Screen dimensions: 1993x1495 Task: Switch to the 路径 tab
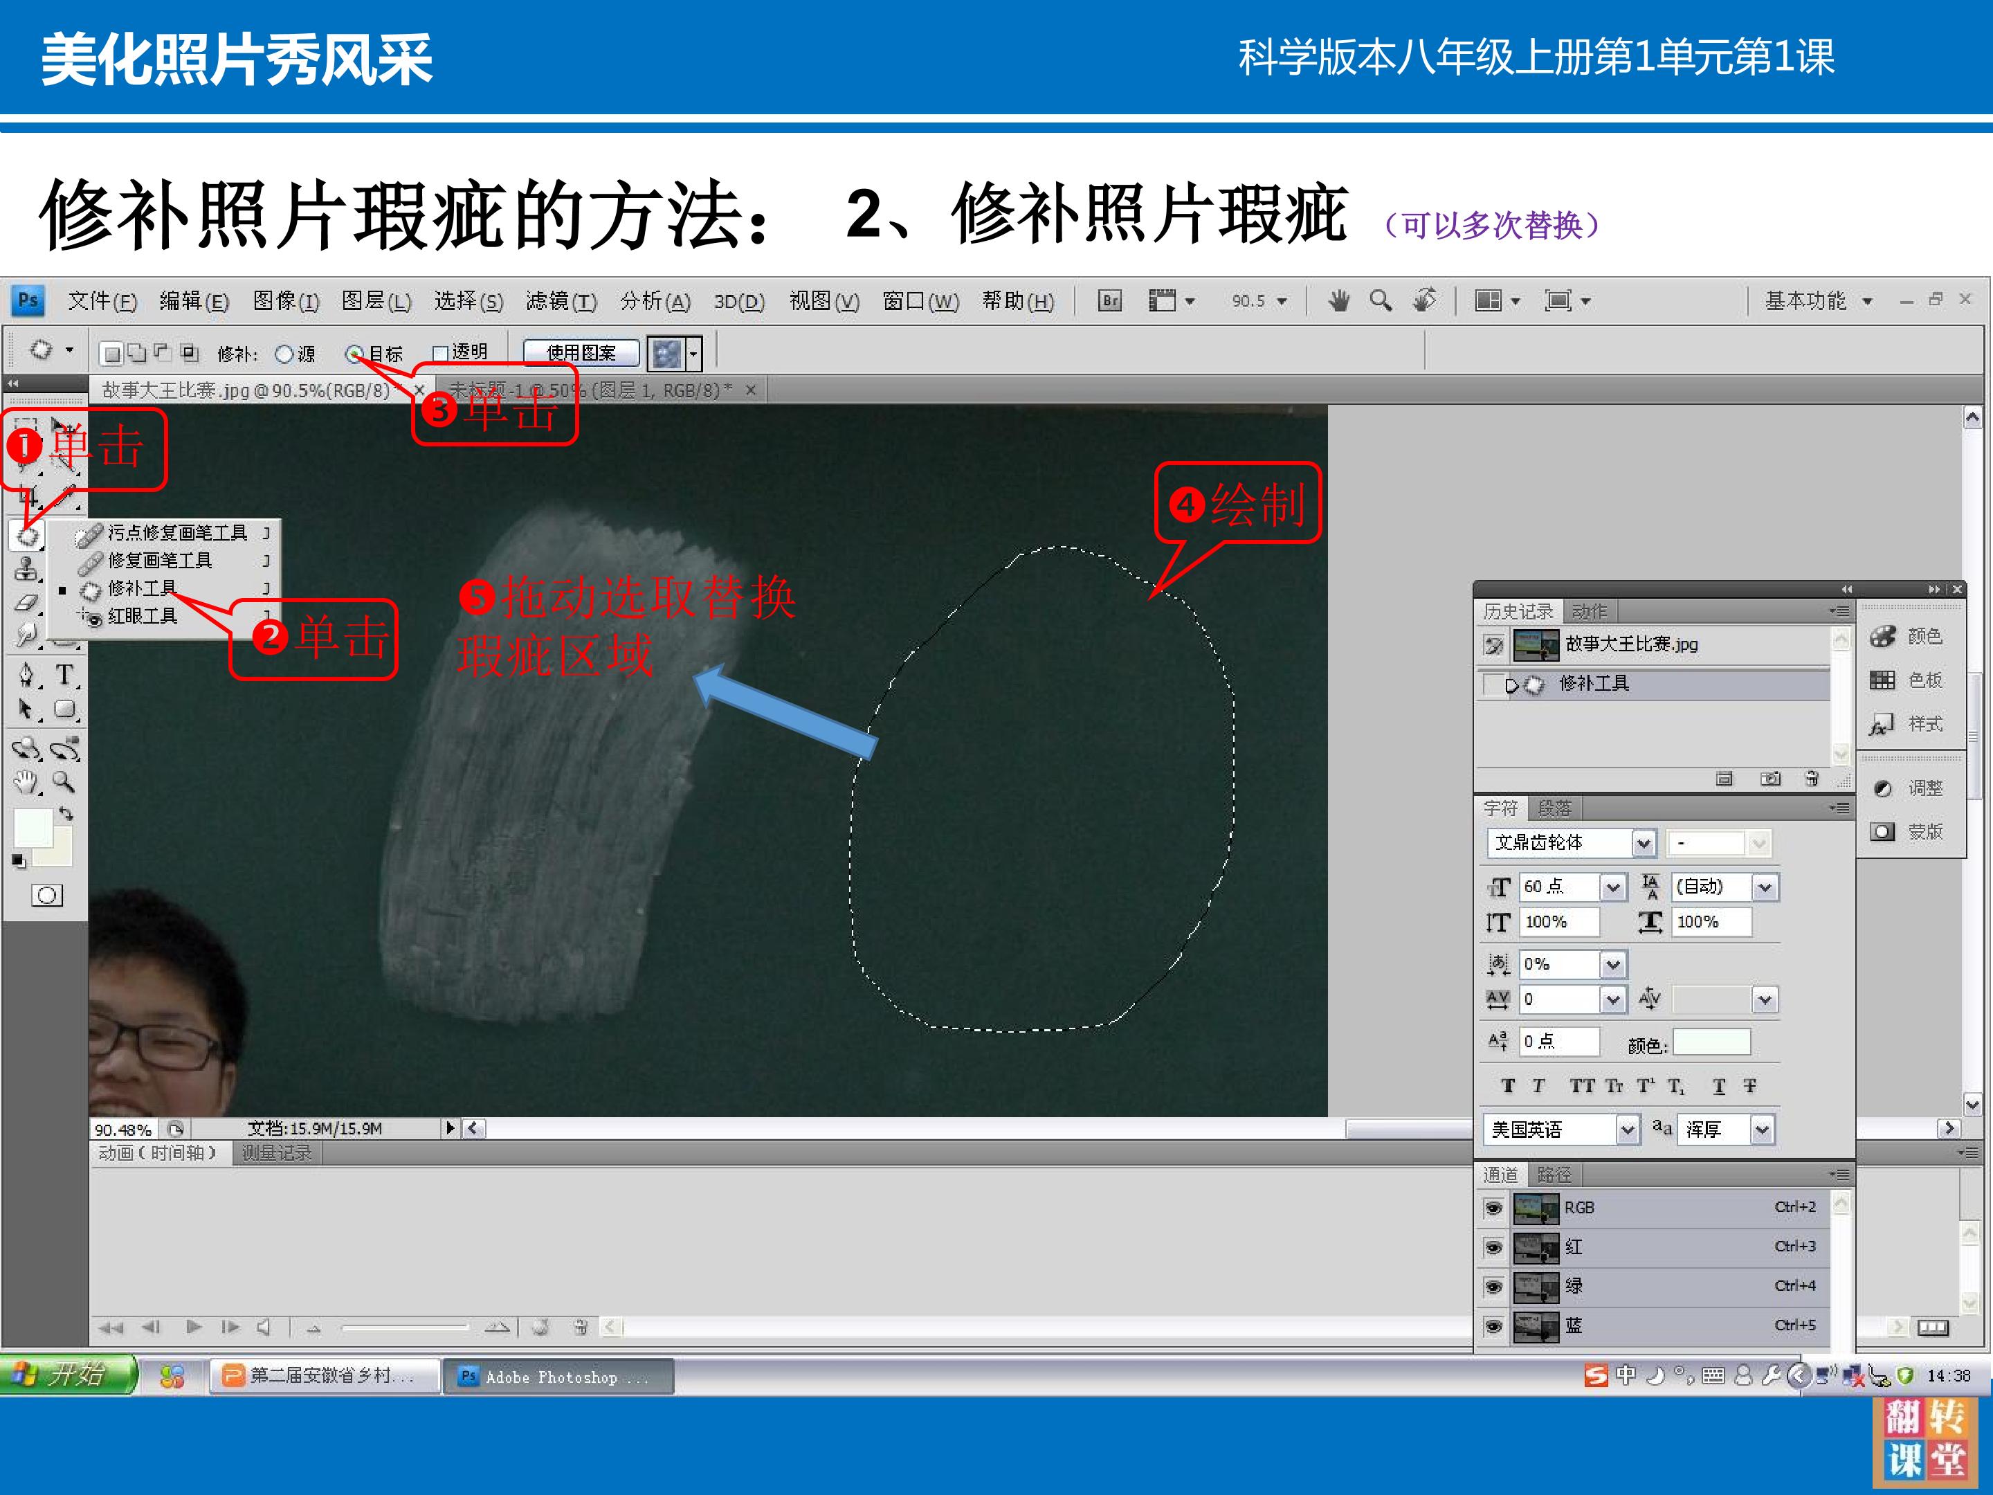coord(1554,1174)
